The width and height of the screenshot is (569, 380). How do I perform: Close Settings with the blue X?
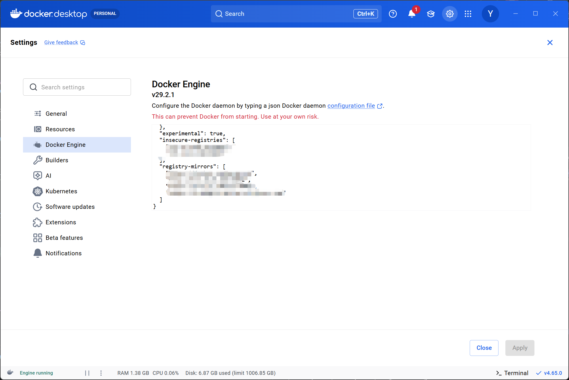point(550,43)
